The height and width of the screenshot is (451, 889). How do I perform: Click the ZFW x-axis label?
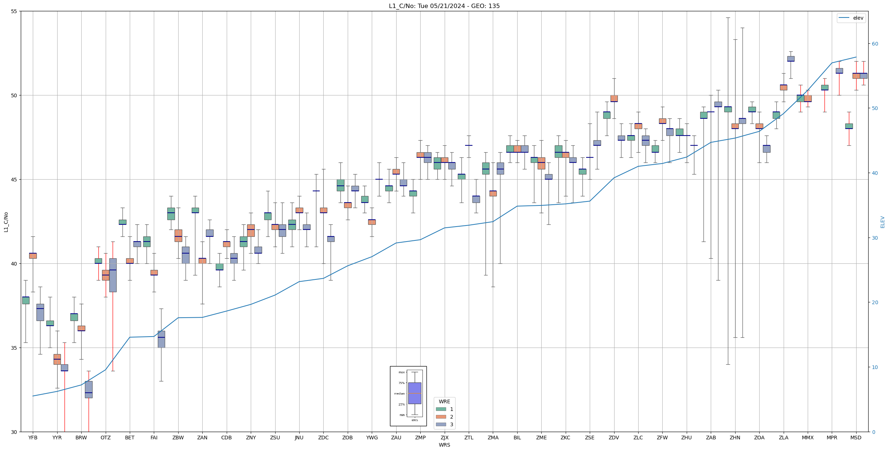click(x=662, y=438)
